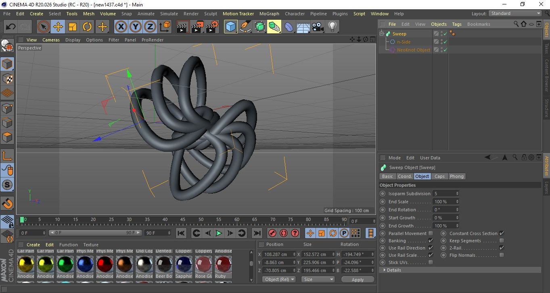Click the Isoparm Subdivision input field
The width and height of the screenshot is (550, 293).
pyautogui.click(x=445, y=194)
